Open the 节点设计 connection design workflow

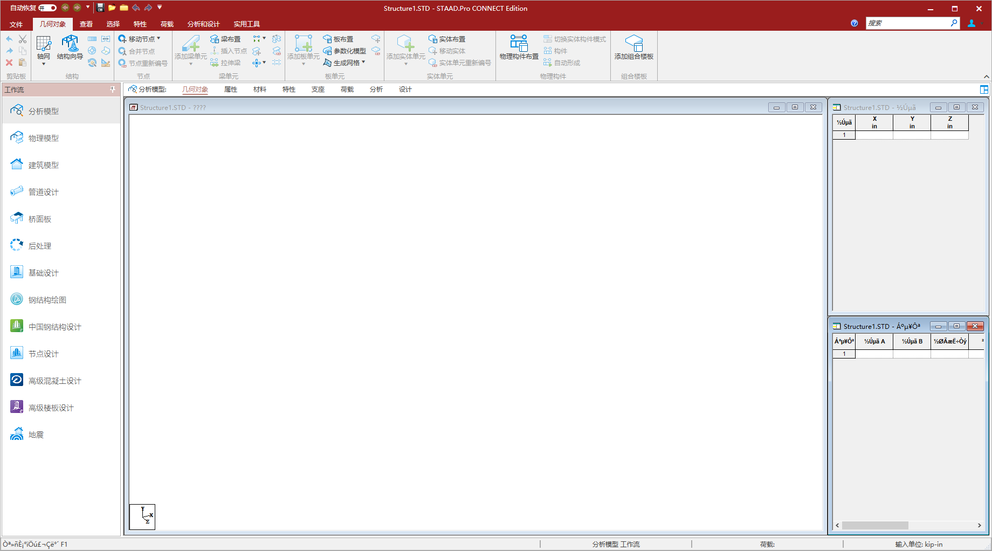(61, 354)
